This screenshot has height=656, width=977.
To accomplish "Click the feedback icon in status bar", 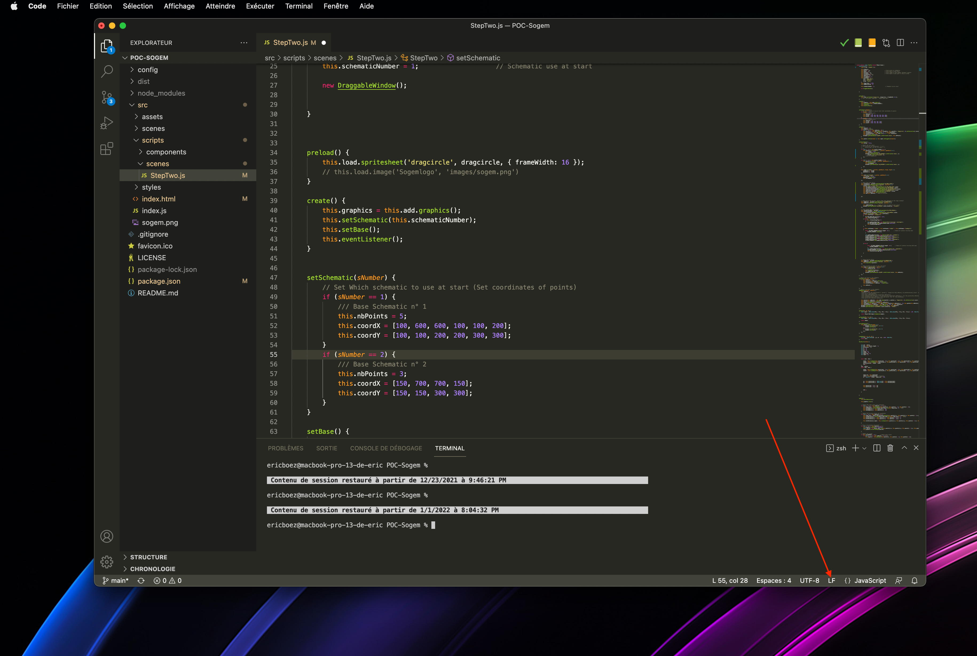I will tap(899, 581).
